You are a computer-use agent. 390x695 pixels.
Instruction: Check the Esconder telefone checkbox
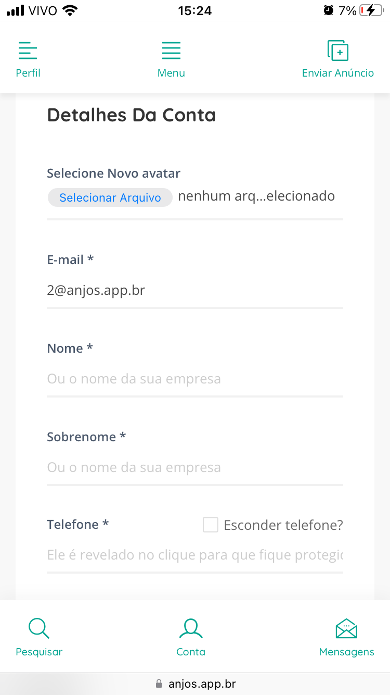click(x=211, y=525)
